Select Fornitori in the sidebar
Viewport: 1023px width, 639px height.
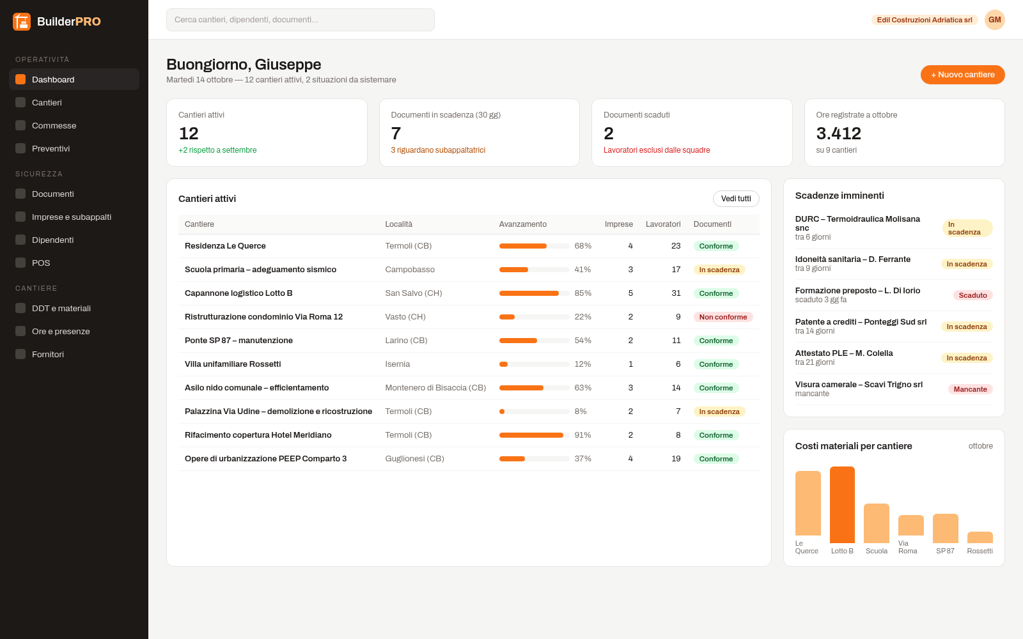74,354
